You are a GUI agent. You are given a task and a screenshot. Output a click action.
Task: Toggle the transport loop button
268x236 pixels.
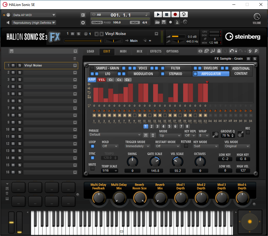point(184,15)
